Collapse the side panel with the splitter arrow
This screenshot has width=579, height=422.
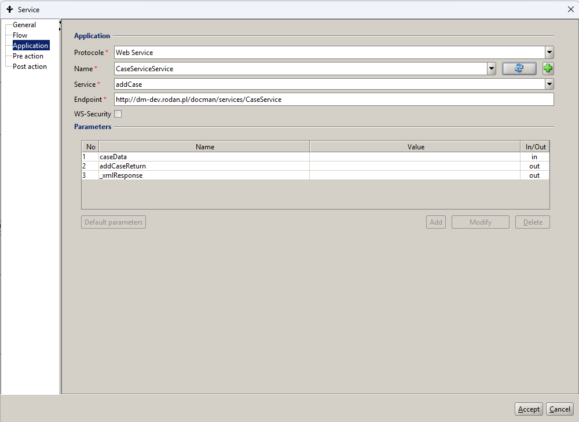pos(60,23)
